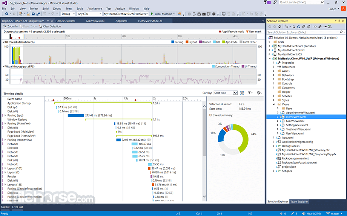Click the pending changes pencil status icon
Screen dimensions: 347x216
pyautogui.click(x=293, y=214)
